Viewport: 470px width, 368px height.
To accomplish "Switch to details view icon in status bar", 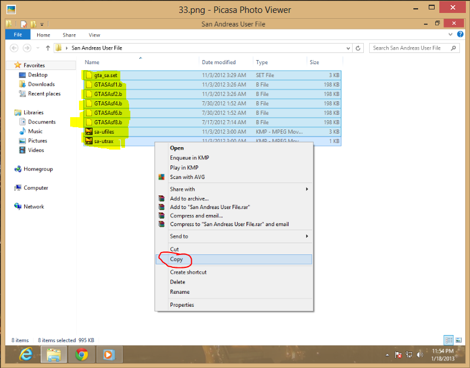I will click(x=449, y=340).
